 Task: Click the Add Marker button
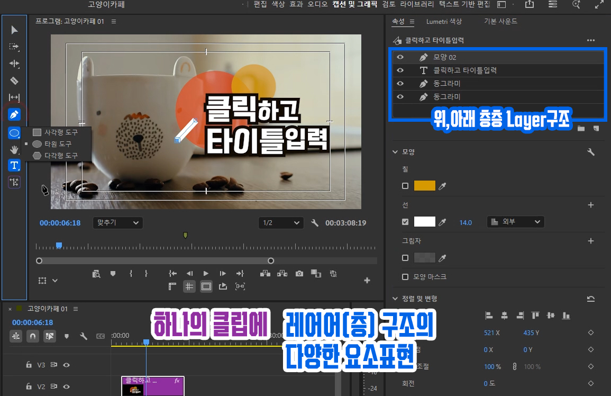(x=113, y=274)
